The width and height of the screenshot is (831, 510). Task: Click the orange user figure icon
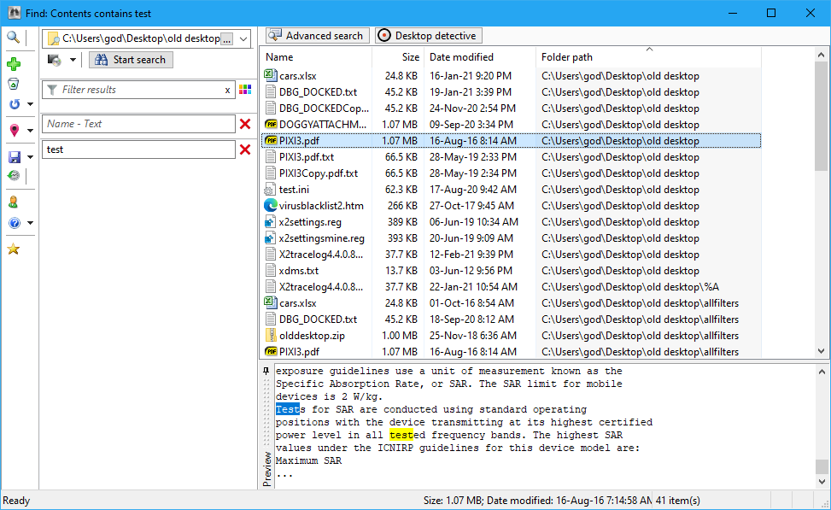pyautogui.click(x=14, y=202)
